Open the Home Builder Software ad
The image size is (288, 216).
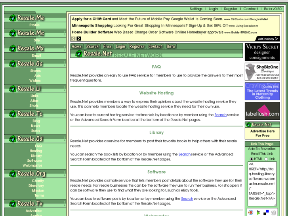coord(164,32)
